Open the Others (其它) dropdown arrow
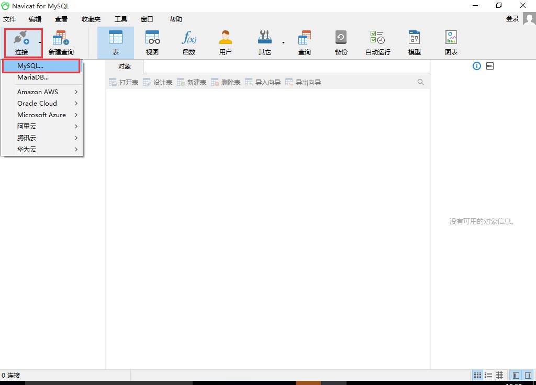536x385 pixels. (x=283, y=42)
